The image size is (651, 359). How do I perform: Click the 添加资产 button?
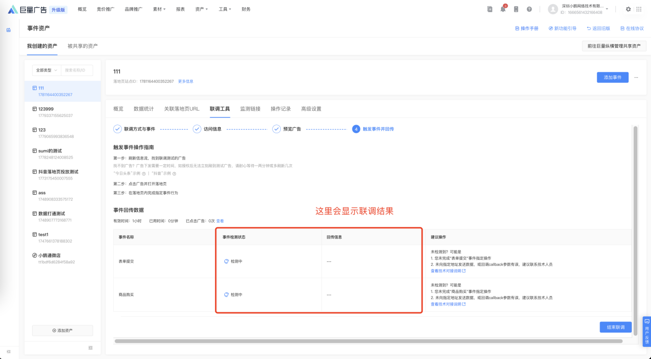tap(63, 331)
